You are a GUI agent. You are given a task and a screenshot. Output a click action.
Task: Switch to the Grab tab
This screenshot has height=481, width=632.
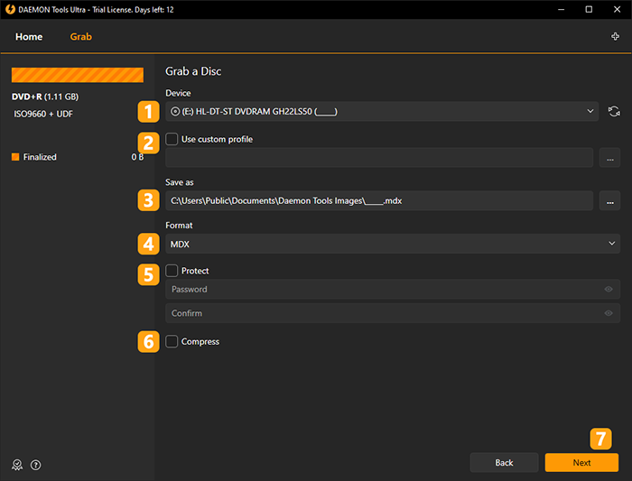(x=81, y=37)
